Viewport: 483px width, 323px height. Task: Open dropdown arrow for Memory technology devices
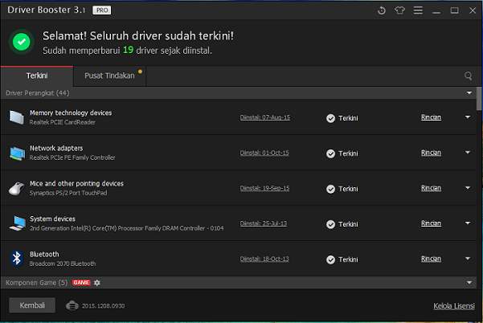click(x=468, y=117)
